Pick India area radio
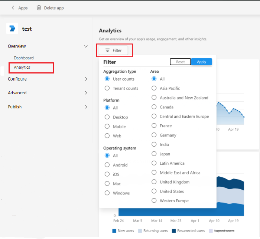Image resolution: width=260 pixels, height=239 pixels. (154, 144)
